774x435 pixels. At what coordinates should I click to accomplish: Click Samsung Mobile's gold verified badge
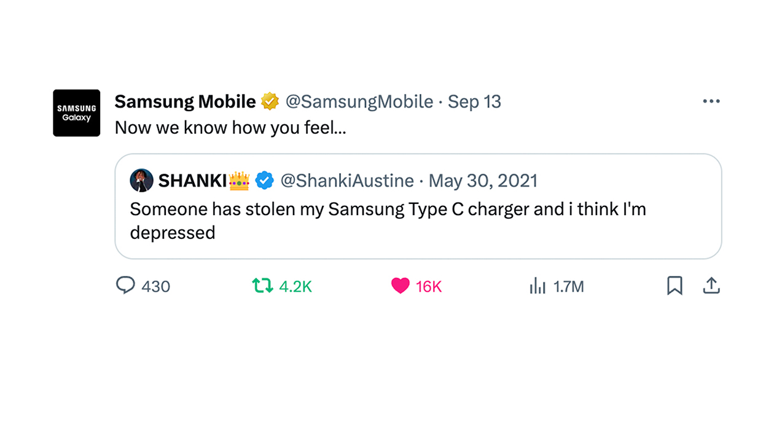coord(271,101)
